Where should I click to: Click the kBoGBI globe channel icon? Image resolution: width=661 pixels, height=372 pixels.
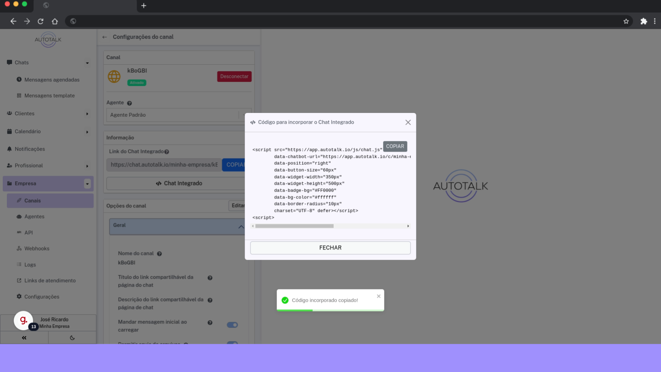(x=114, y=76)
